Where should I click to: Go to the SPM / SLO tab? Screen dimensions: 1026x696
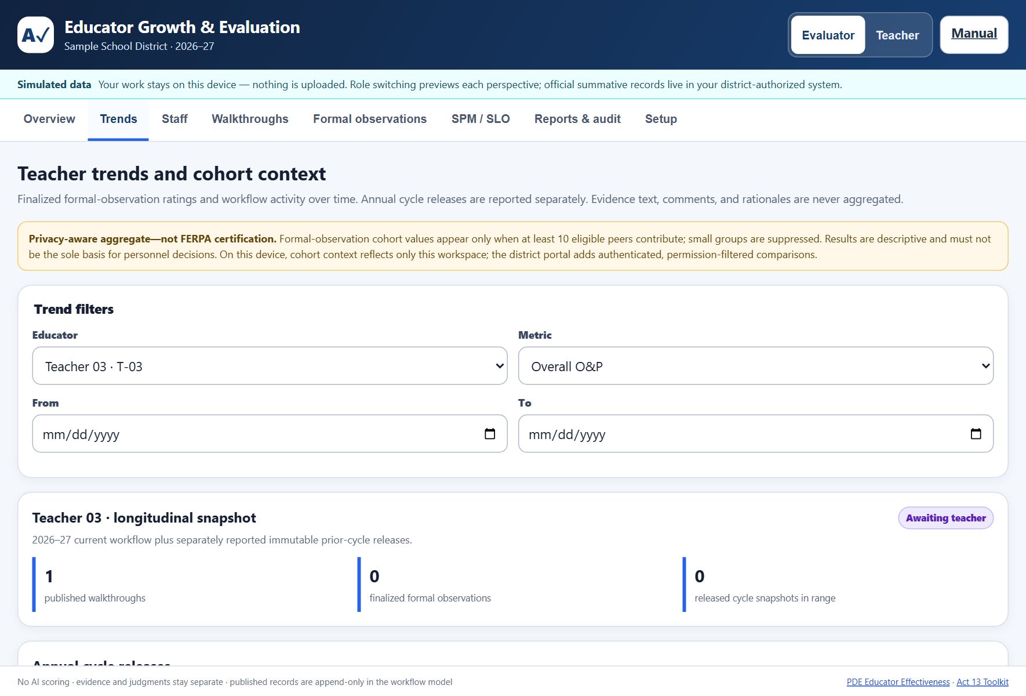[x=481, y=119]
